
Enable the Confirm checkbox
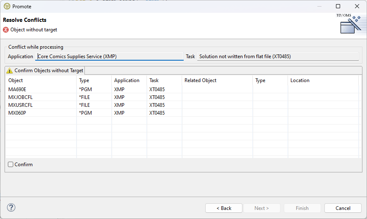coord(11,165)
